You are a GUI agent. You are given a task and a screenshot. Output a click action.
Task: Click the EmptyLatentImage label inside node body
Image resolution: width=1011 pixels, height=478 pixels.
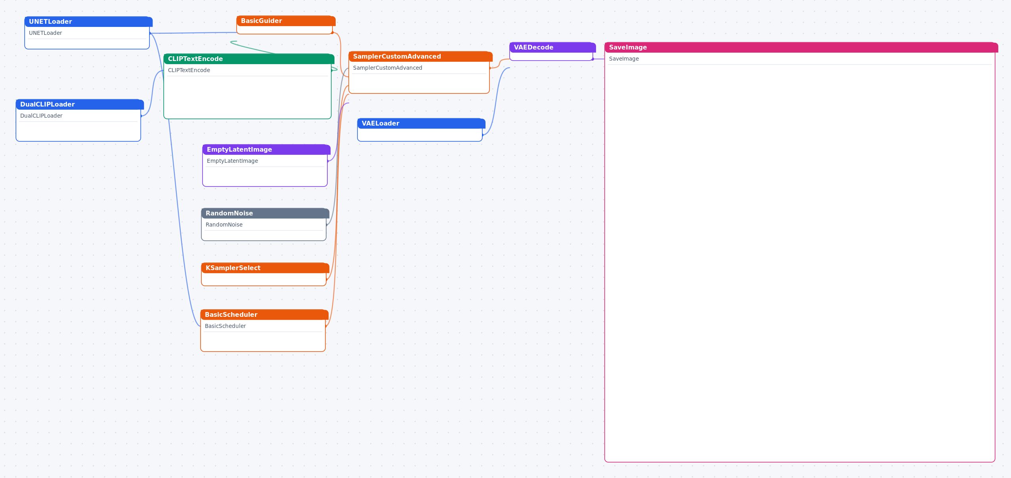tap(232, 161)
